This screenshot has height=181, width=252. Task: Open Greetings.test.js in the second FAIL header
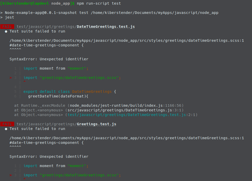click(96, 124)
